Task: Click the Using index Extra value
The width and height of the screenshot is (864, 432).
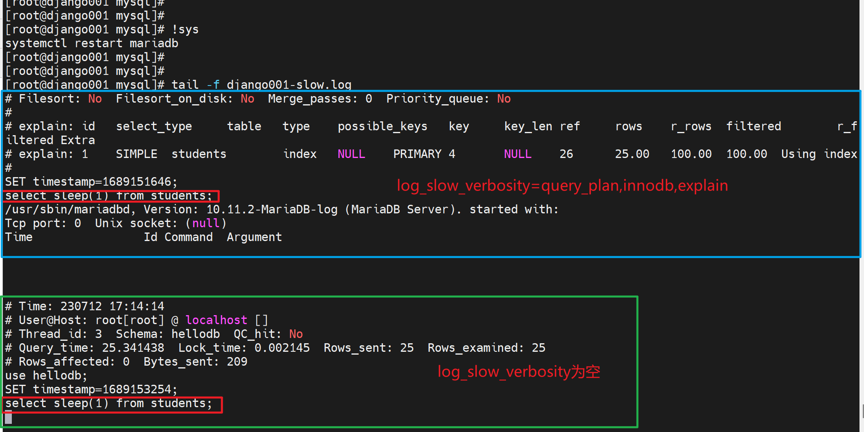Action: [819, 154]
